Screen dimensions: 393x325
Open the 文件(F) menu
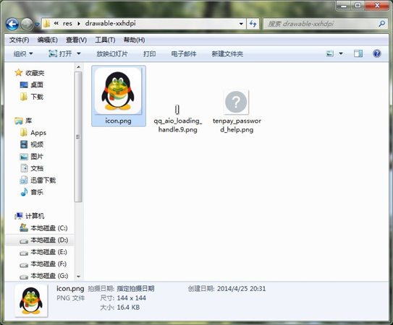click(19, 40)
